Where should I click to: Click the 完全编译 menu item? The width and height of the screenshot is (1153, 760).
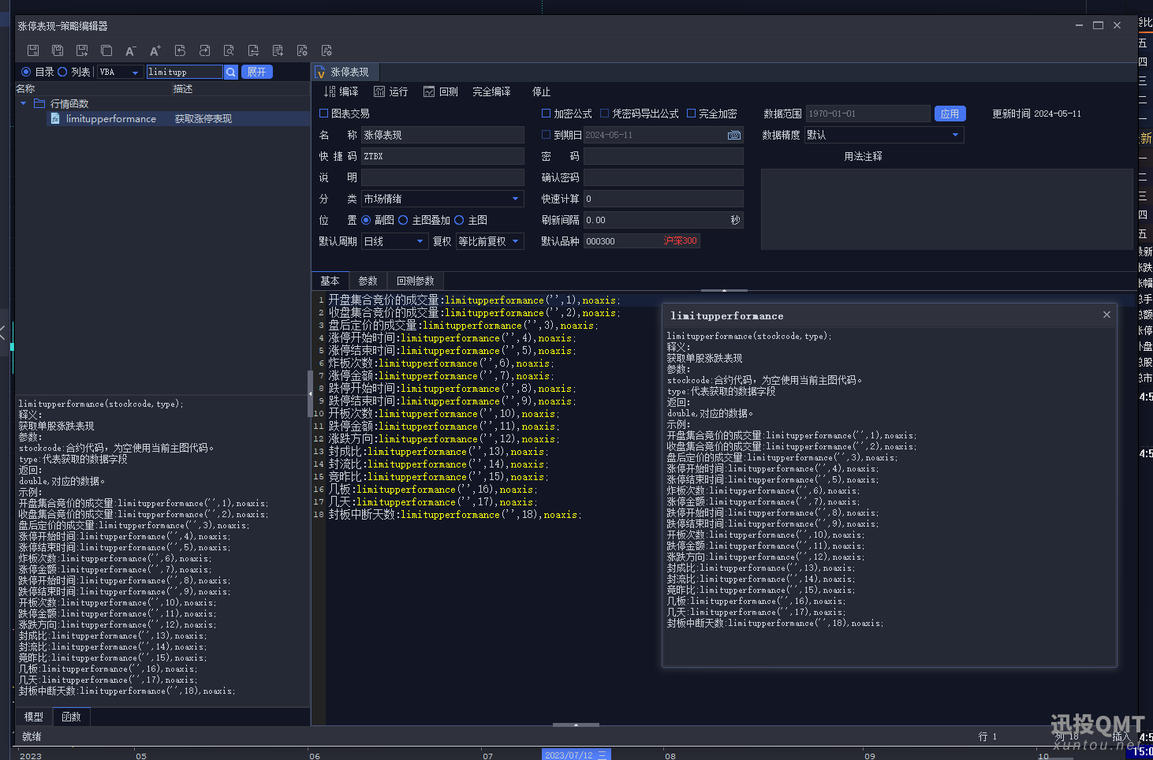click(x=491, y=91)
